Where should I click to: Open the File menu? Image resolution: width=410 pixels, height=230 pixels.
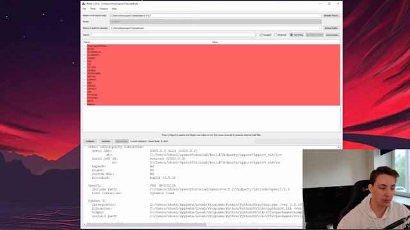84,9
